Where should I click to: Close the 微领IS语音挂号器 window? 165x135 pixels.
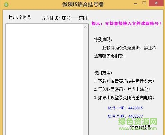[x=156, y=3]
